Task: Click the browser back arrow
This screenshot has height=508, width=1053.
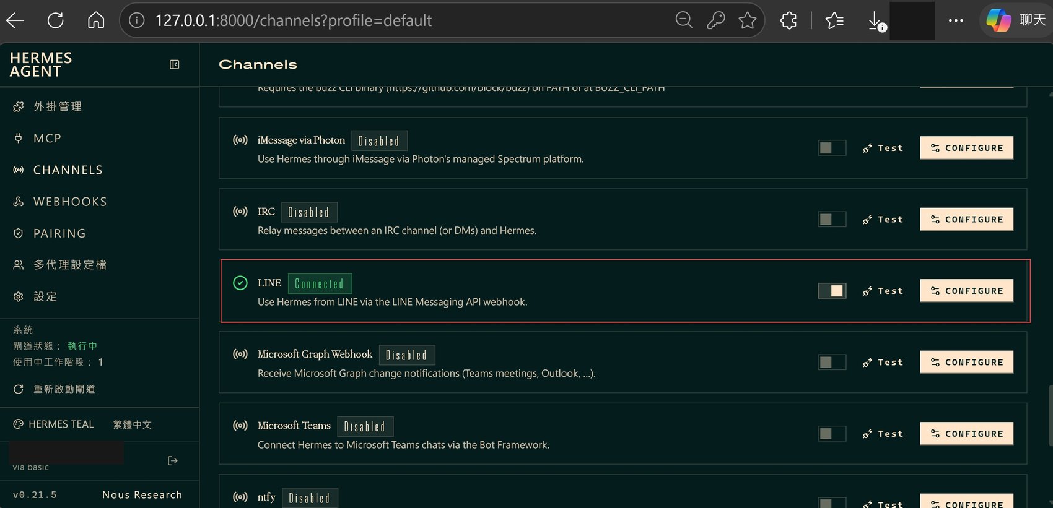Action: tap(15, 20)
